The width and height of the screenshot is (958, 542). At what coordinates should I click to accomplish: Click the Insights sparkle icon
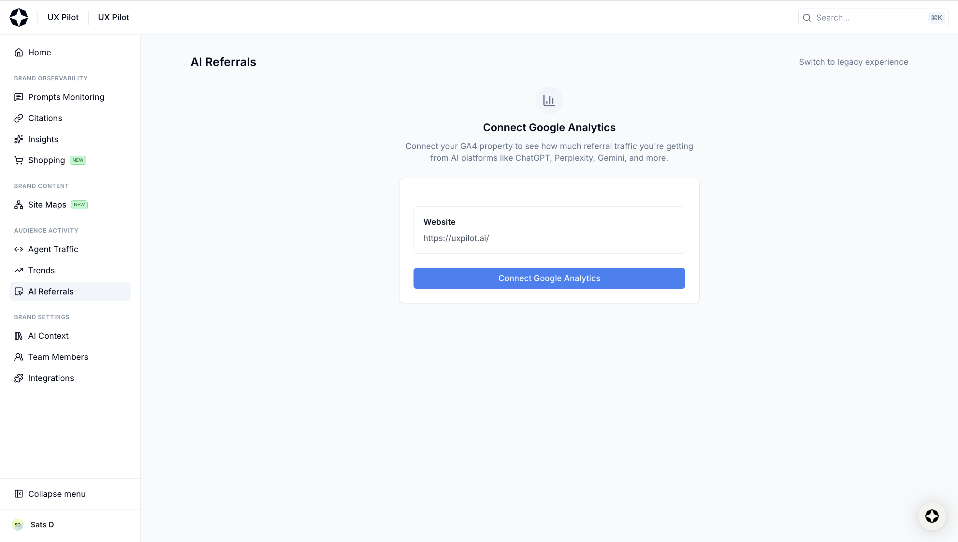19,139
